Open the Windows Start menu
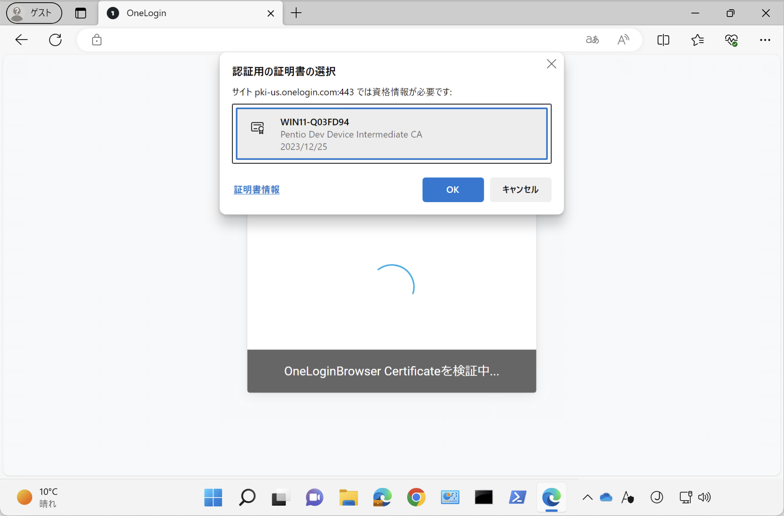Image resolution: width=784 pixels, height=516 pixels. [x=213, y=497]
